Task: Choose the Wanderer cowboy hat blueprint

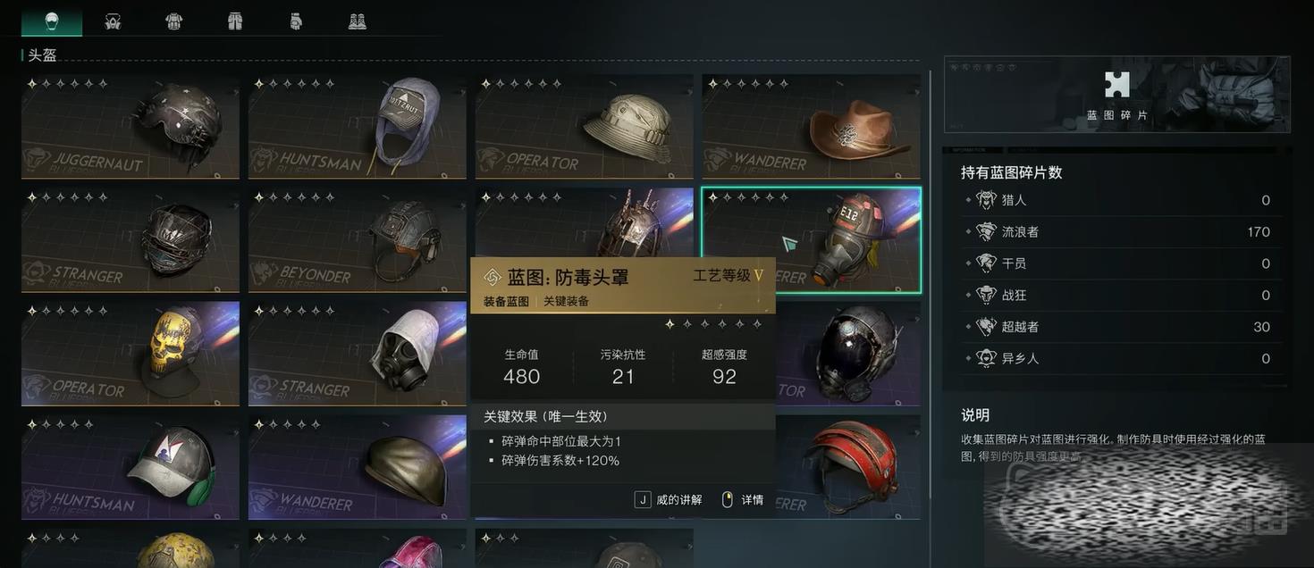Action: pyautogui.click(x=812, y=127)
